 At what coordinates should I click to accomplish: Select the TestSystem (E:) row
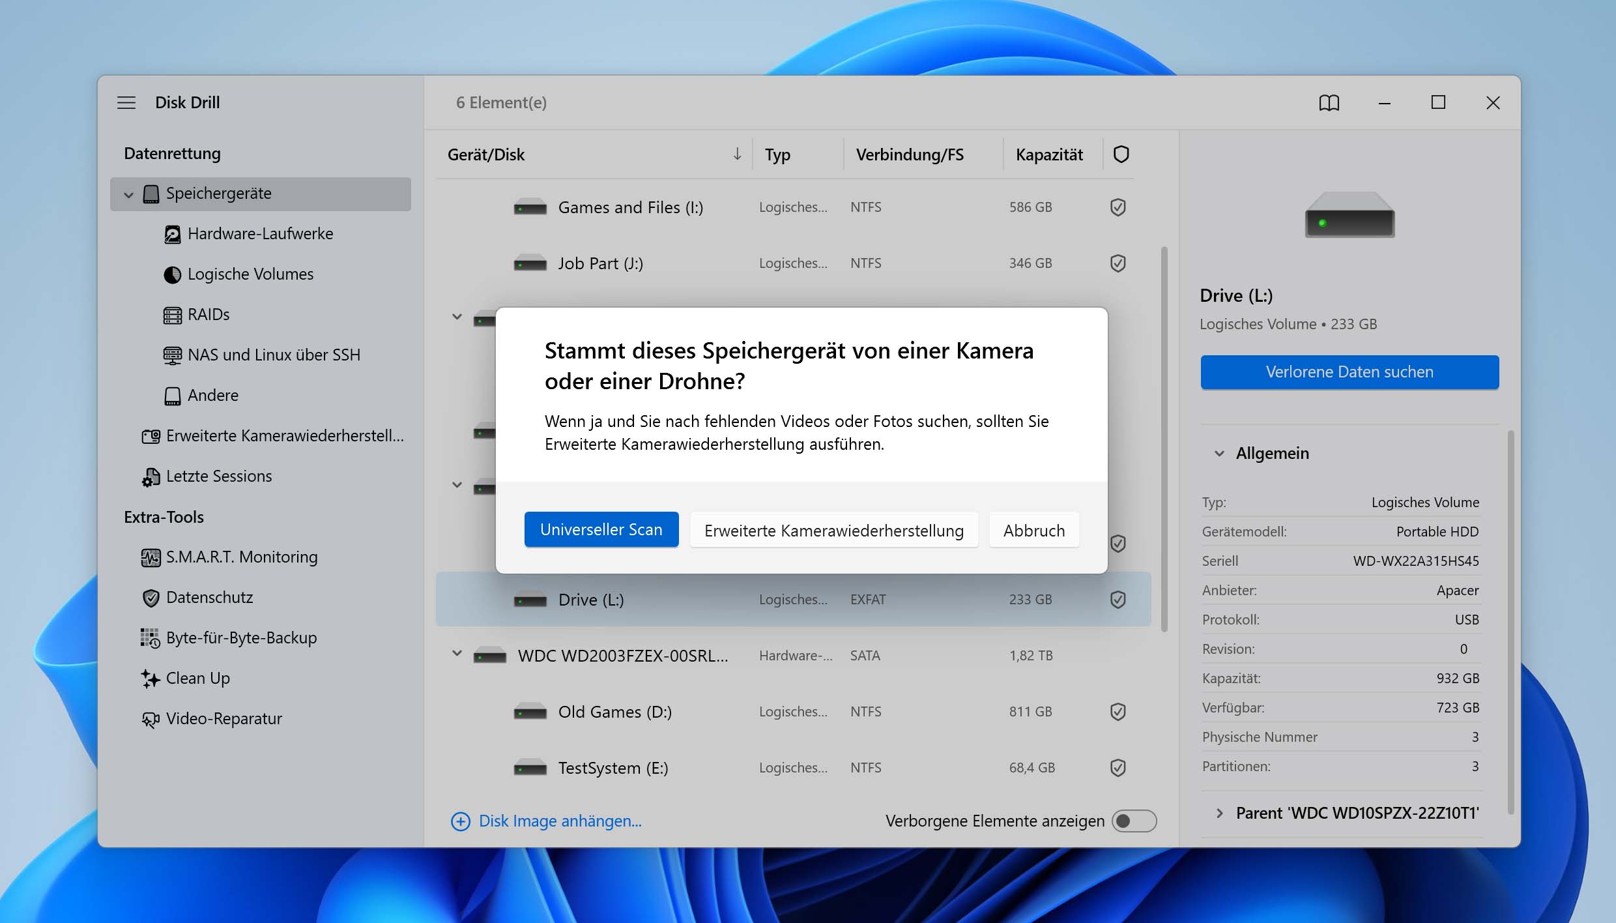point(793,768)
